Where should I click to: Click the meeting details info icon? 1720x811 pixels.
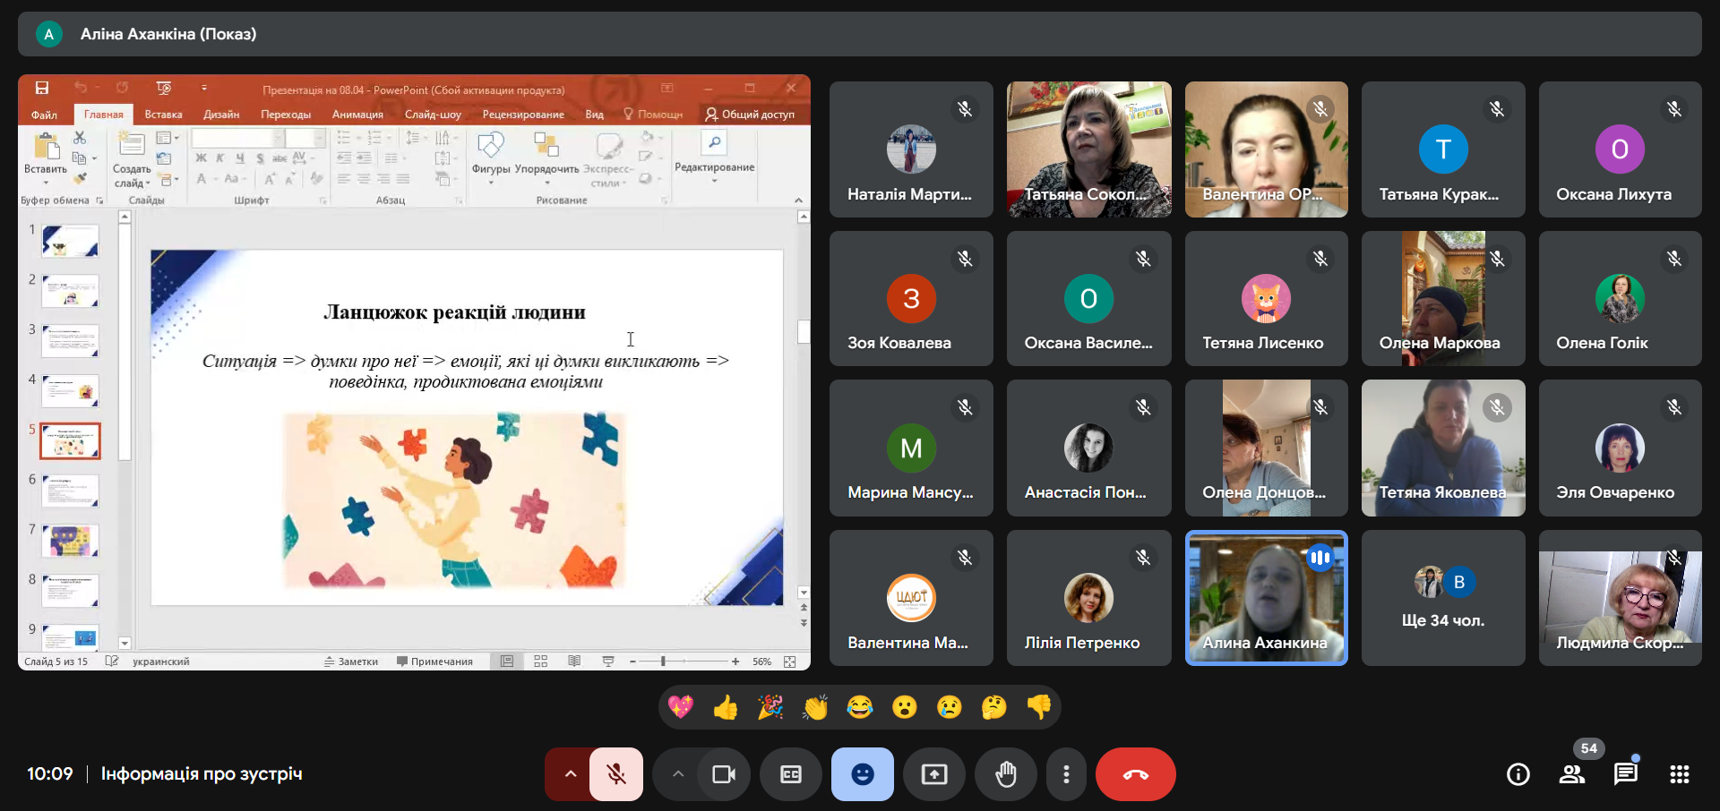click(x=1518, y=774)
